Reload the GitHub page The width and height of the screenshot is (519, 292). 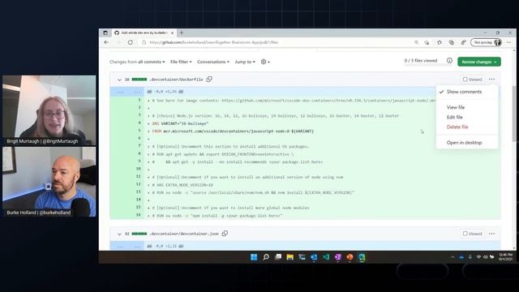click(x=131, y=42)
